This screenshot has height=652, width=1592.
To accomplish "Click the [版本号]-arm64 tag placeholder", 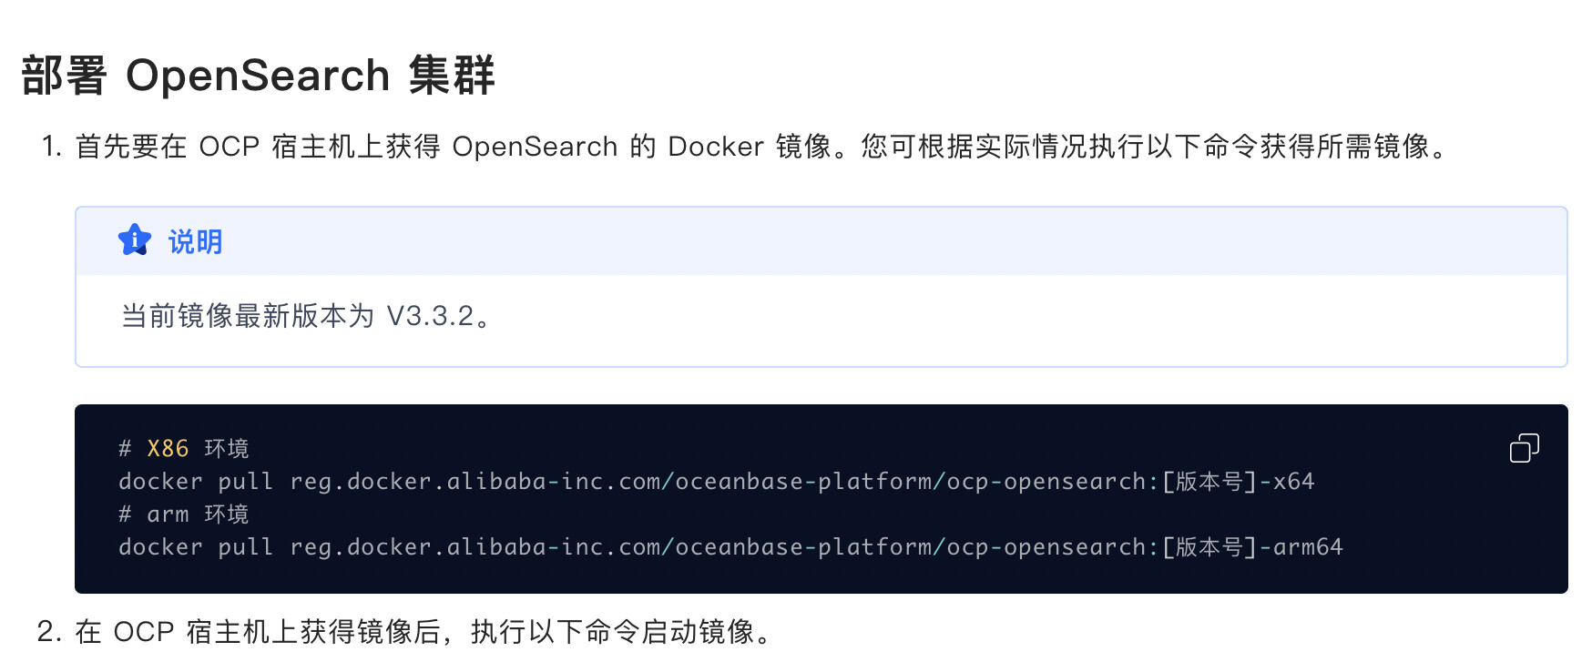I will 1252,547.
